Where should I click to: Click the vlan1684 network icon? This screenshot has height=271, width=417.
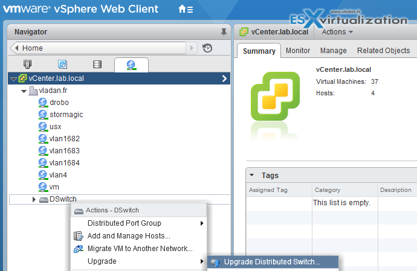43,163
